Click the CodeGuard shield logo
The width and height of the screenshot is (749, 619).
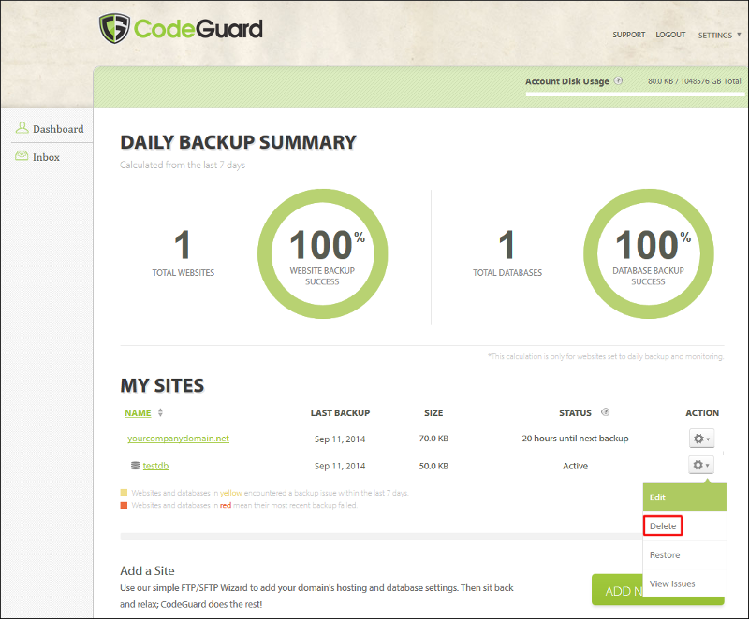pyautogui.click(x=115, y=29)
